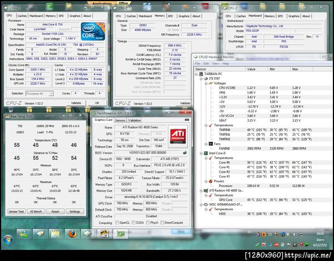Open the View menu in Hardware Monitor
Viewport: 334px width, 261px height.
pyautogui.click(x=215, y=63)
